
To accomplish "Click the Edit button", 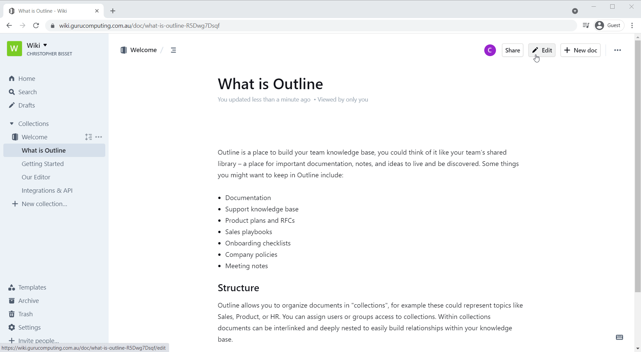I will coord(542,50).
